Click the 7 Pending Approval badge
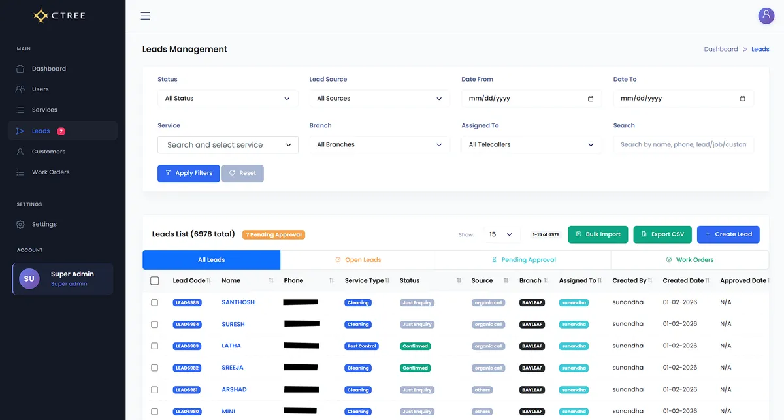The image size is (784, 420). tap(274, 234)
